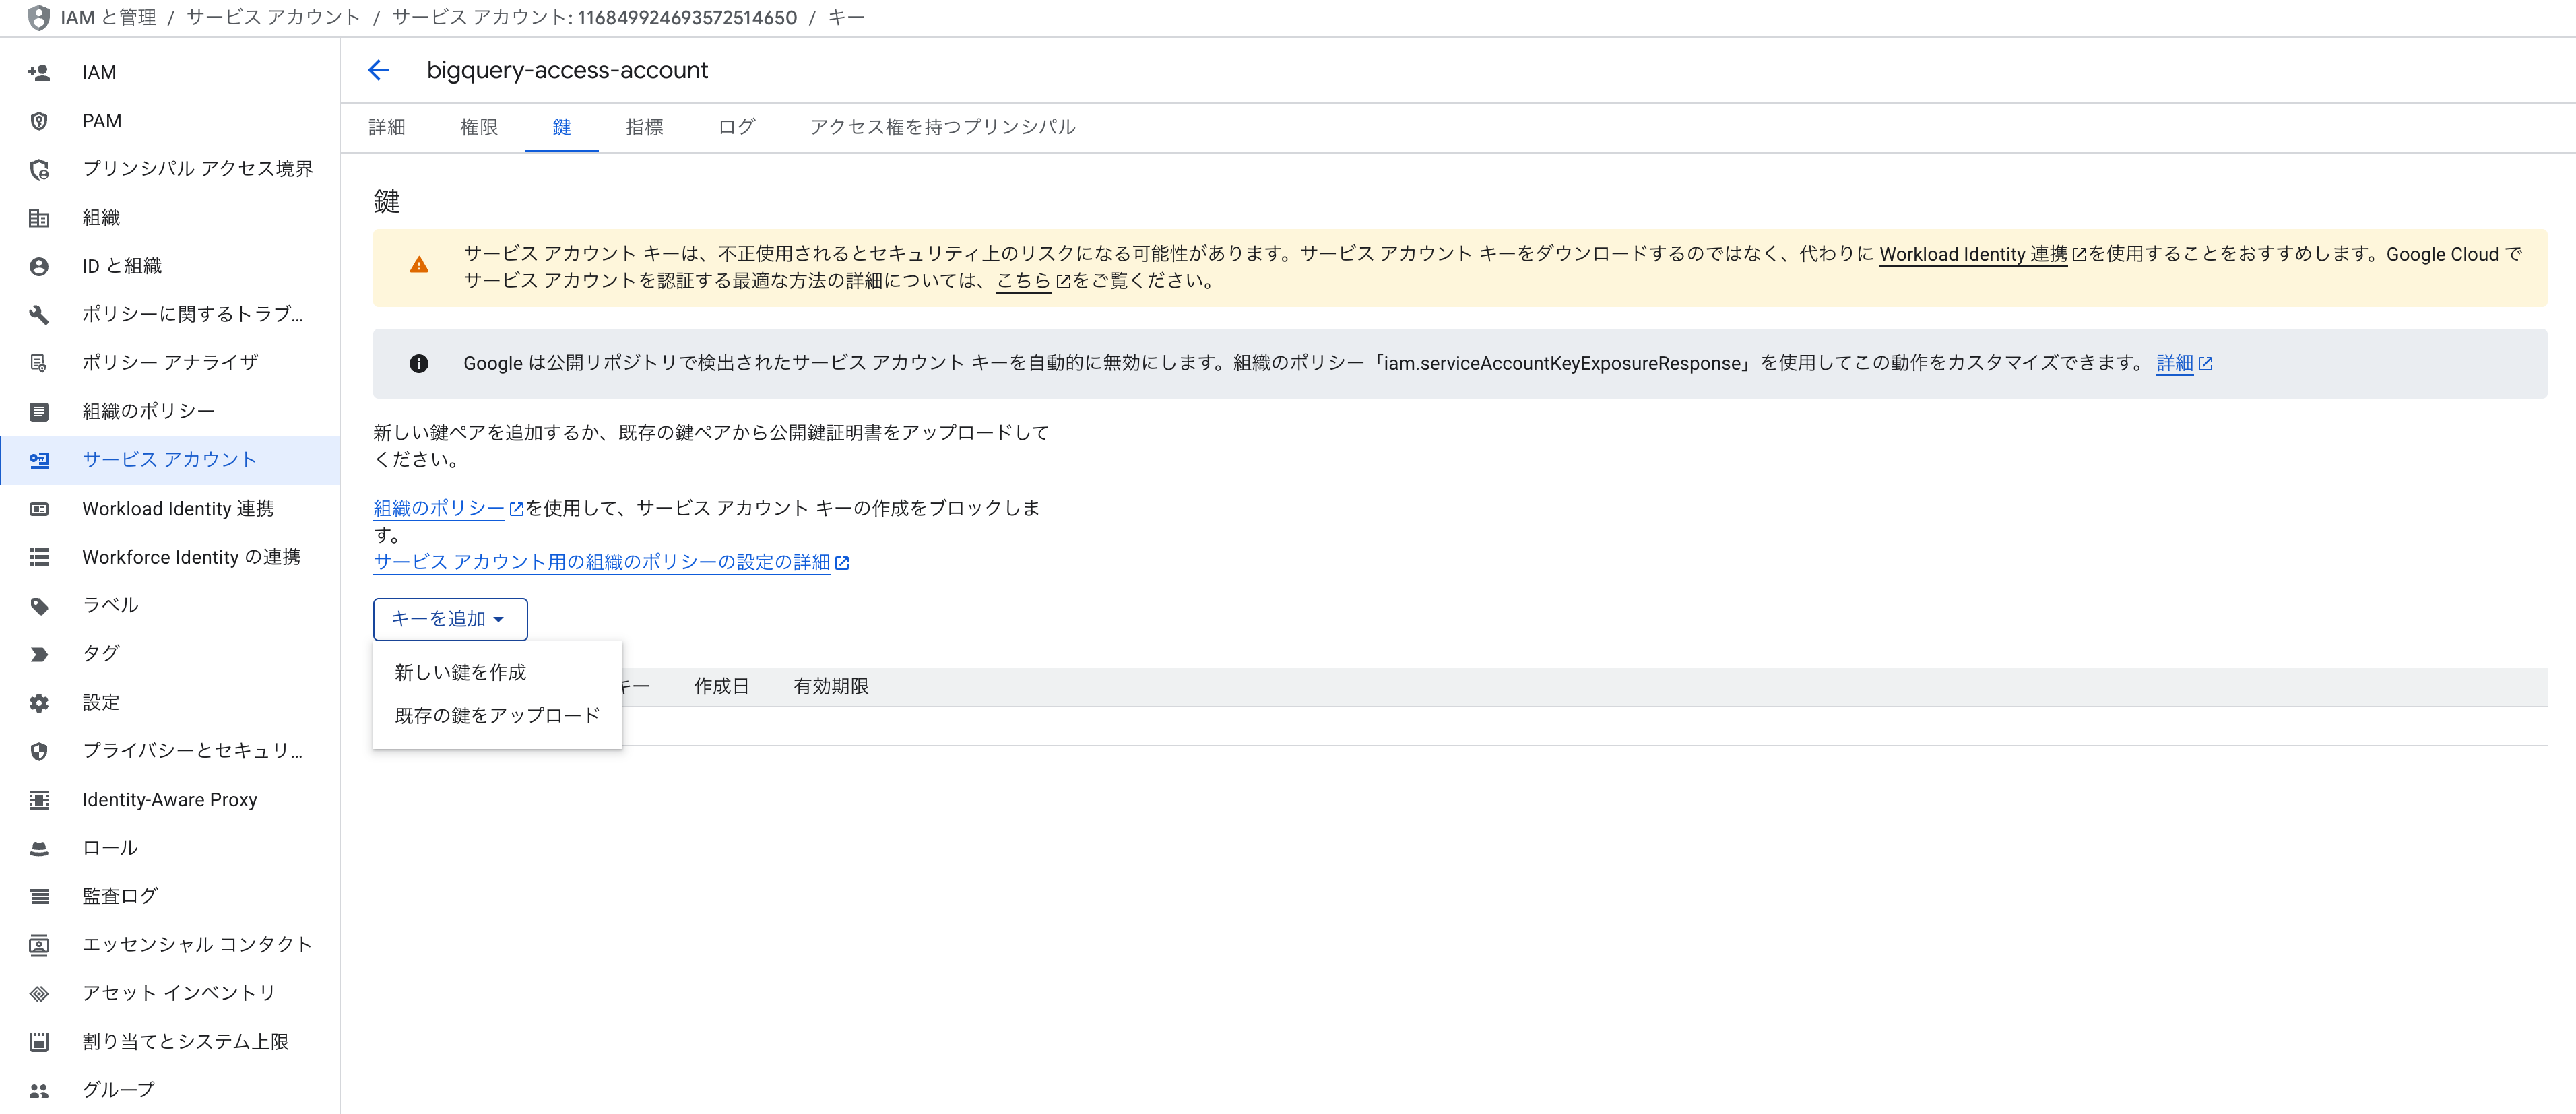Click the ロール sidebar icon

39,847
